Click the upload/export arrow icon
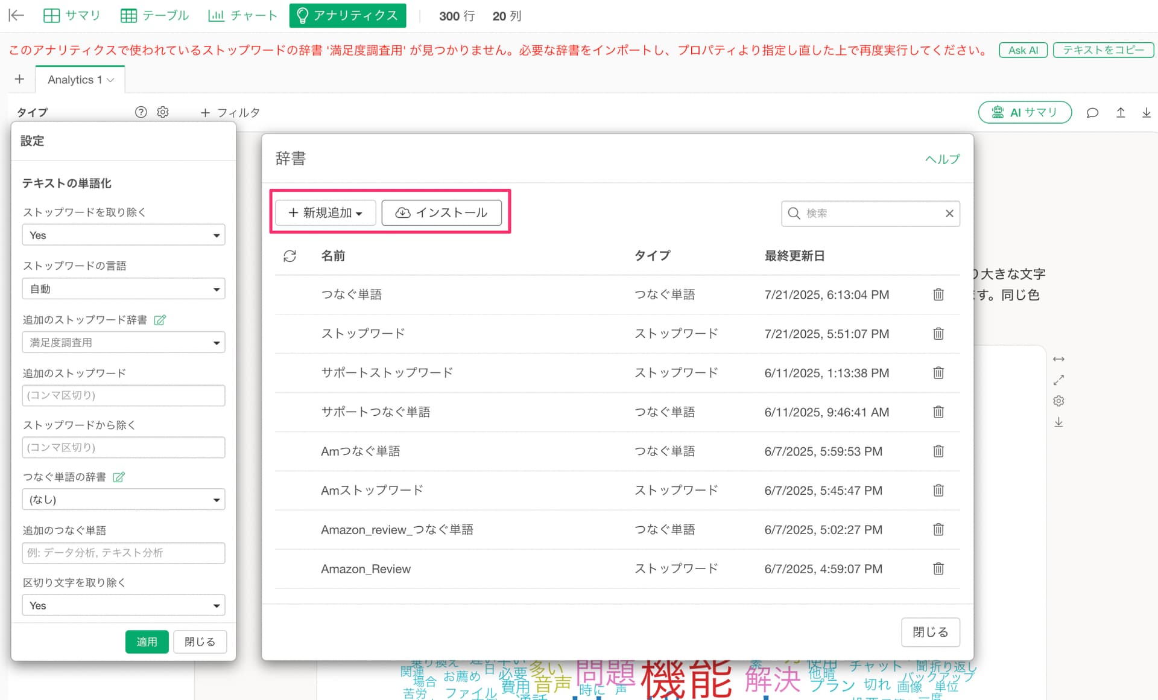1158x700 pixels. click(x=1121, y=112)
